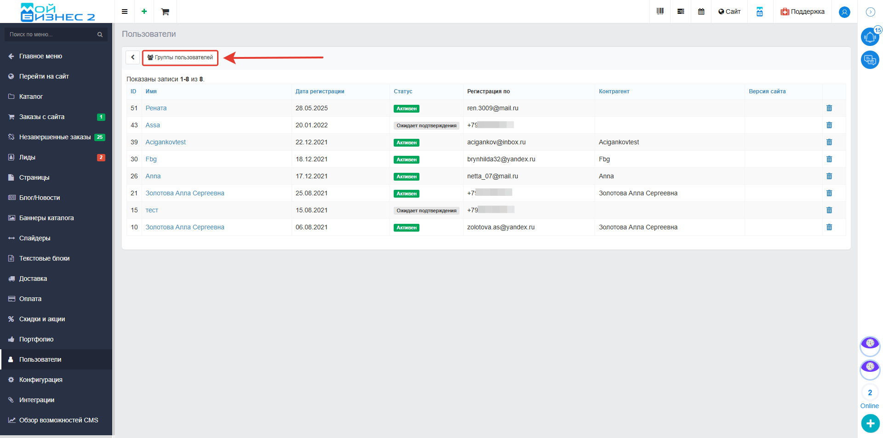Image resolution: width=883 pixels, height=438 pixels.
Task: Click the barcode icon in the top bar
Action: point(660,11)
